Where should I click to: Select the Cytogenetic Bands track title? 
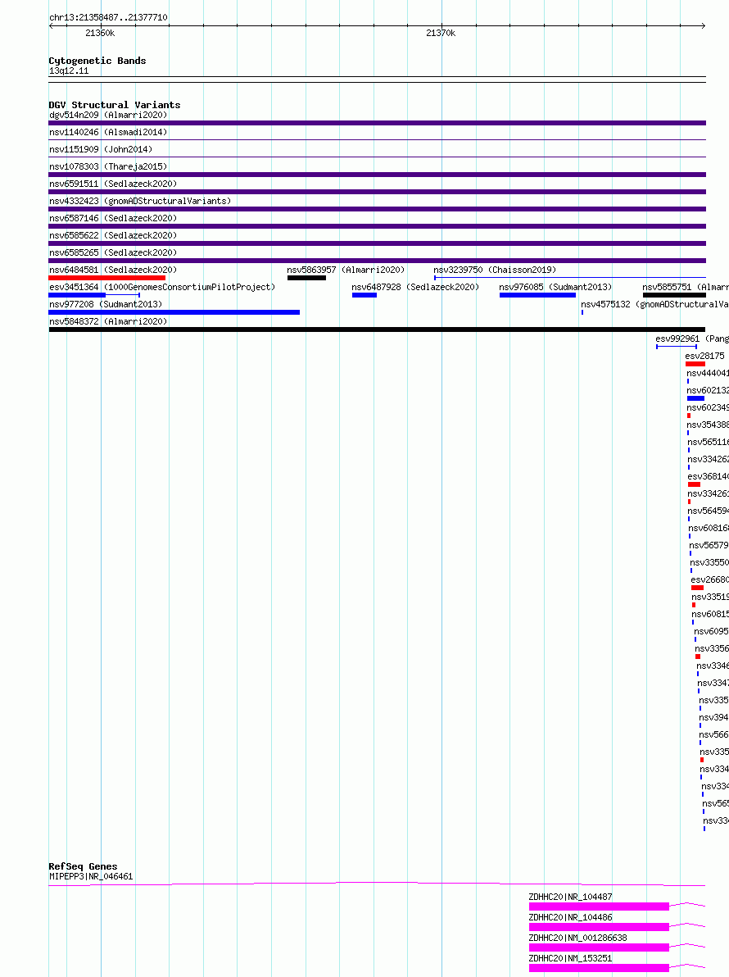click(x=97, y=61)
